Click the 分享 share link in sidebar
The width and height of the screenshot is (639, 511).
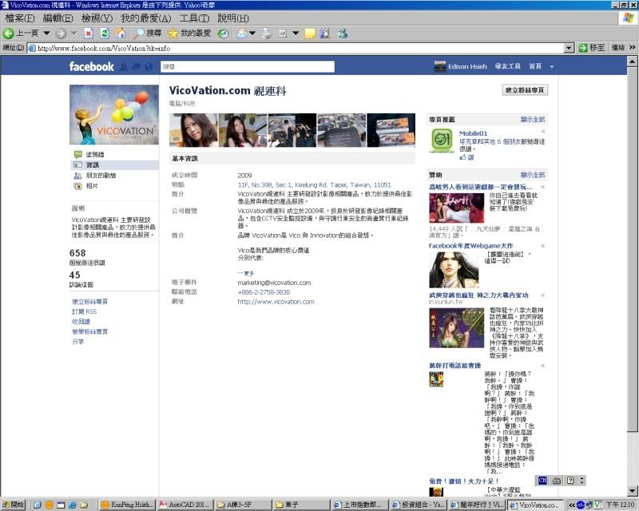tap(77, 342)
